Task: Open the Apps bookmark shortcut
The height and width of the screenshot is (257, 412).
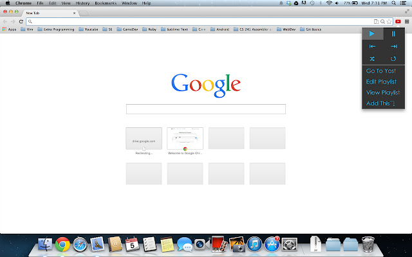Action: [x=9, y=30]
